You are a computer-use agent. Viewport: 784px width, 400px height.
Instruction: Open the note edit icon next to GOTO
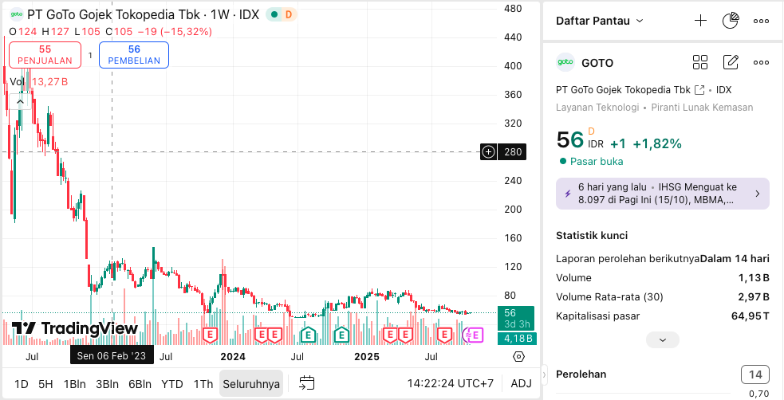(x=731, y=62)
